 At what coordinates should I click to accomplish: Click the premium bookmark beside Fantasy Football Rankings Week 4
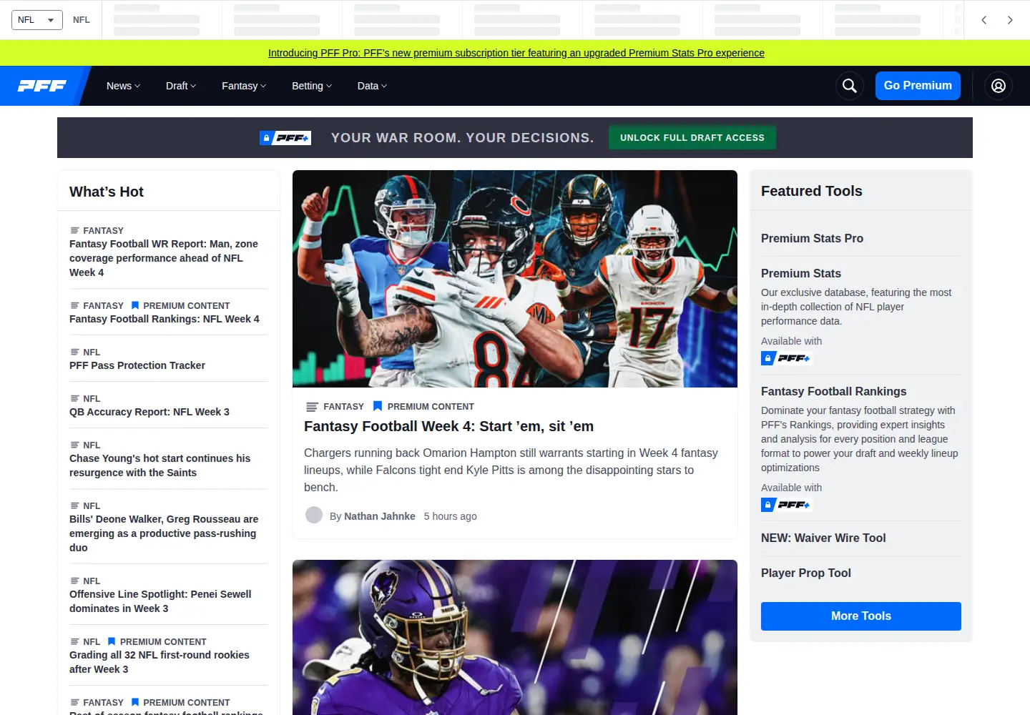point(134,305)
